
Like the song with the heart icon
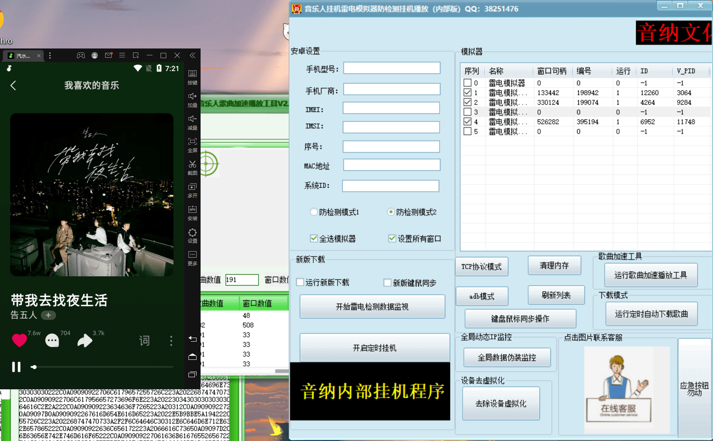(19, 340)
